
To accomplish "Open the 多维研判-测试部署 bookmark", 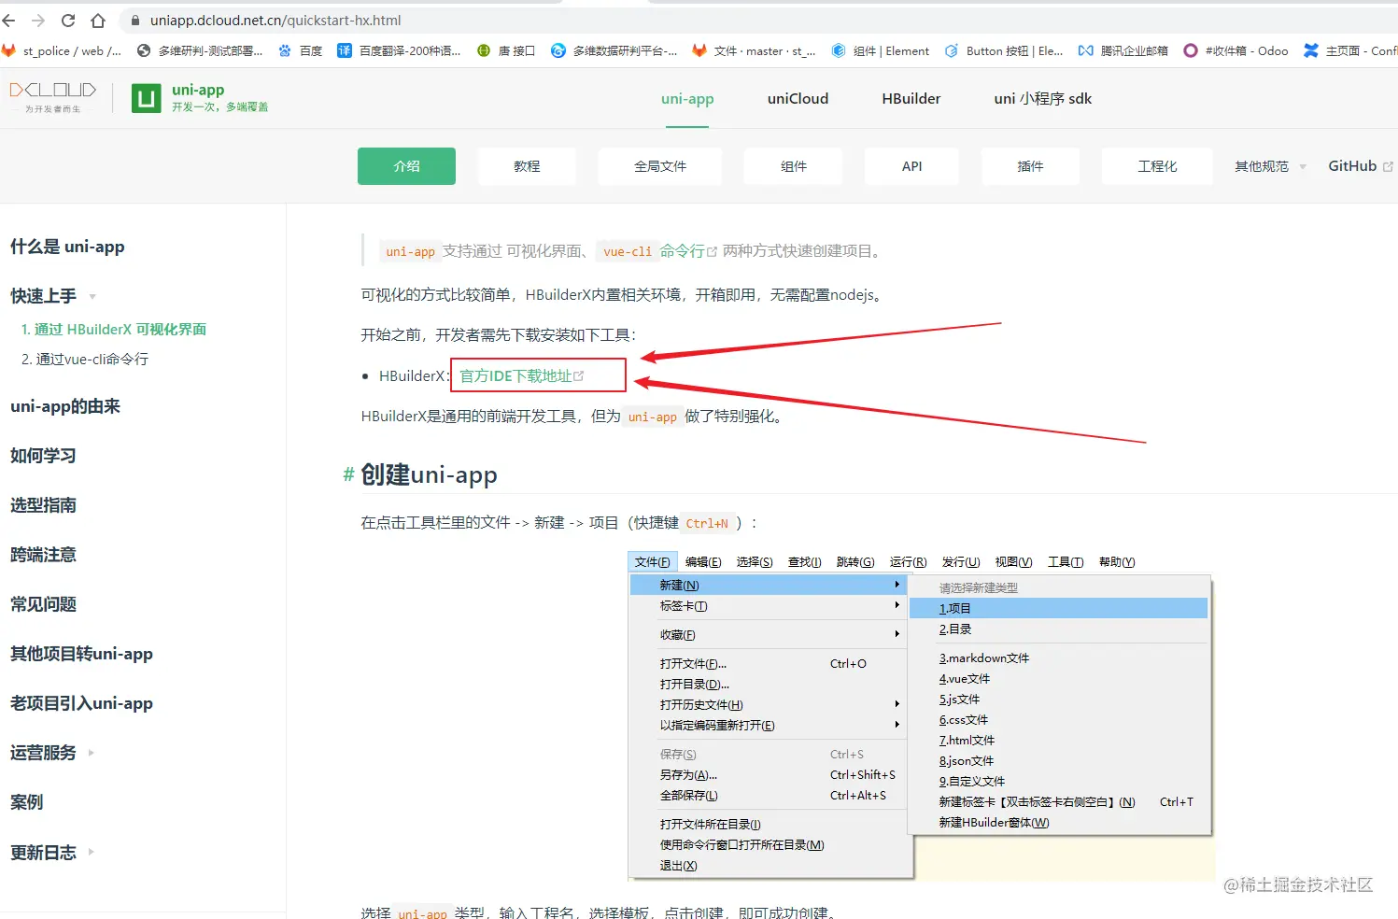I will pos(200,51).
